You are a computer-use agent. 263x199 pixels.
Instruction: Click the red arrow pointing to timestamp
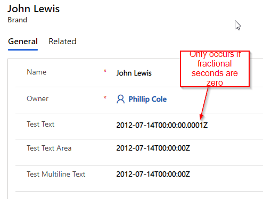tap(204, 103)
